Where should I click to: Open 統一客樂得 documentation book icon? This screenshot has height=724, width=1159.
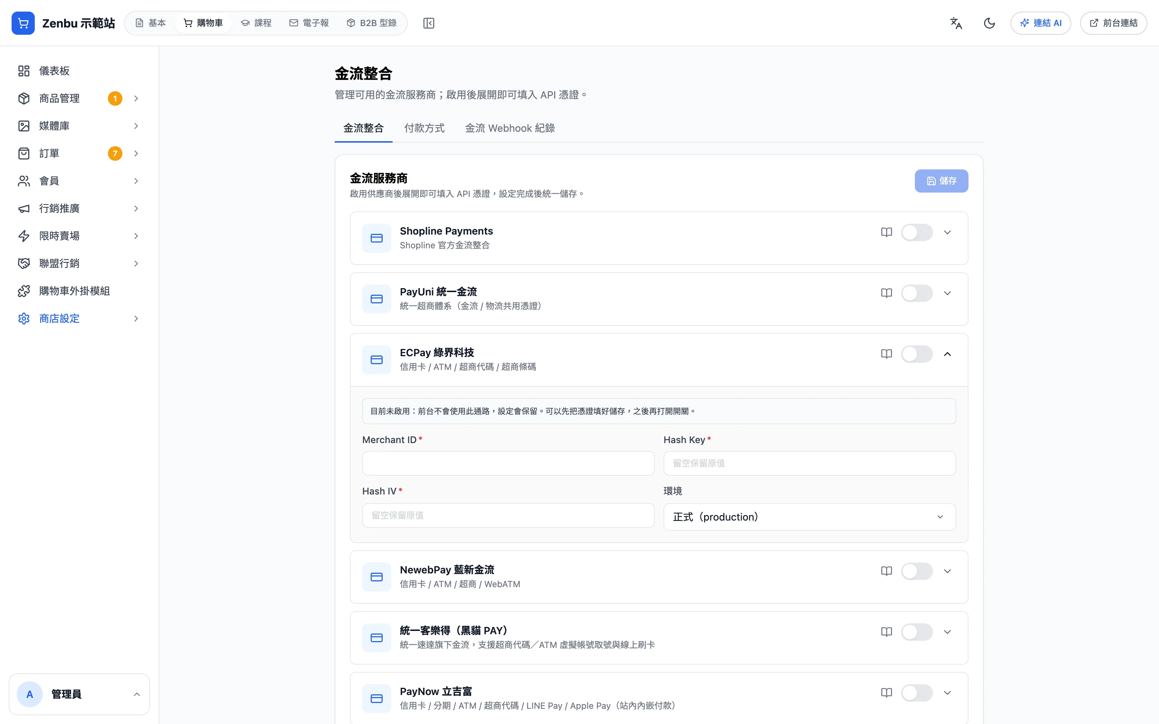[887, 632]
